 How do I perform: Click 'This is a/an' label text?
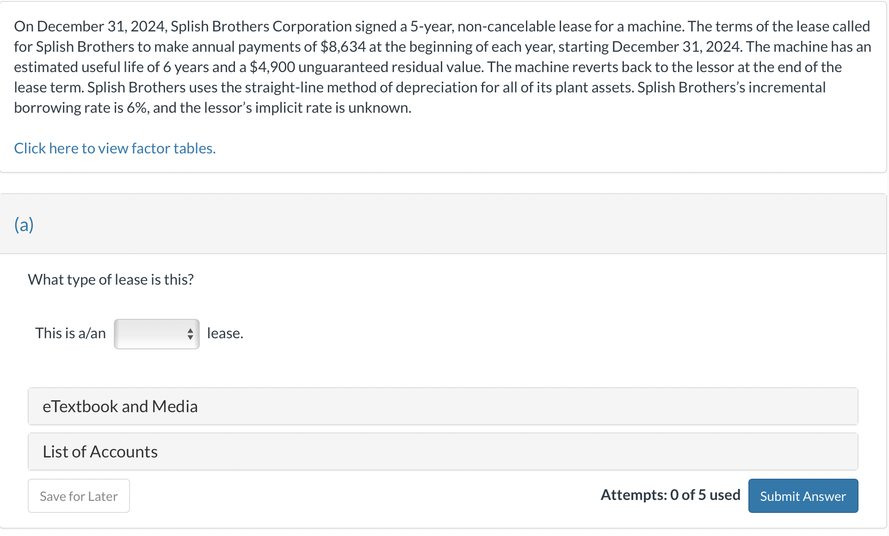(x=70, y=333)
